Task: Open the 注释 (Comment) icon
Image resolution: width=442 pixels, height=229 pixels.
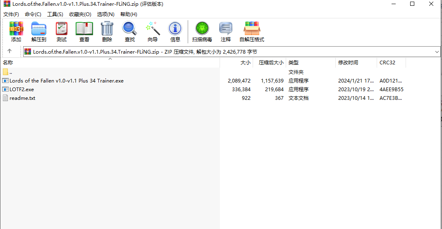Action: pyautogui.click(x=226, y=29)
